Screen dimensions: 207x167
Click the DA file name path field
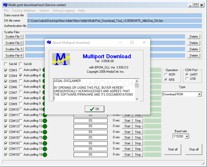(x=115, y=21)
